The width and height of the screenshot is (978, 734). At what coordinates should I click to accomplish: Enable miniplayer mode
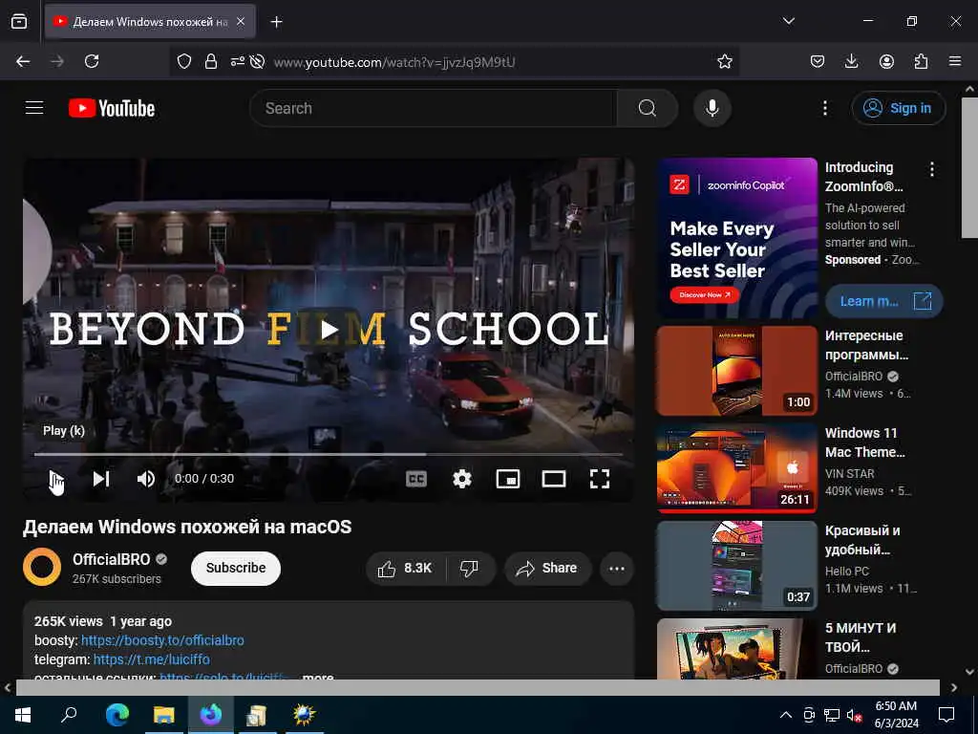(x=508, y=479)
